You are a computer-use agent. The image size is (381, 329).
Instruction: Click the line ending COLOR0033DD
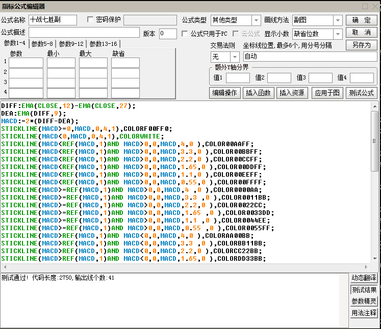[x=138, y=213]
